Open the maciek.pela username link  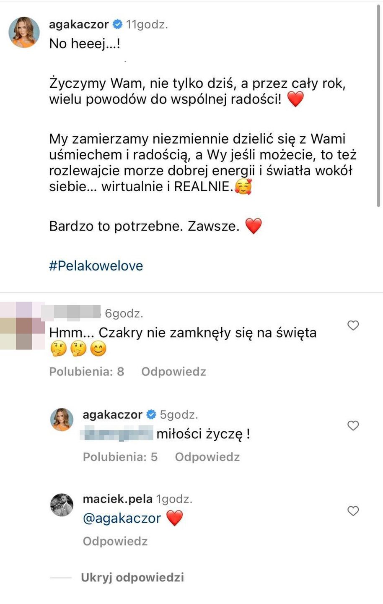118,499
